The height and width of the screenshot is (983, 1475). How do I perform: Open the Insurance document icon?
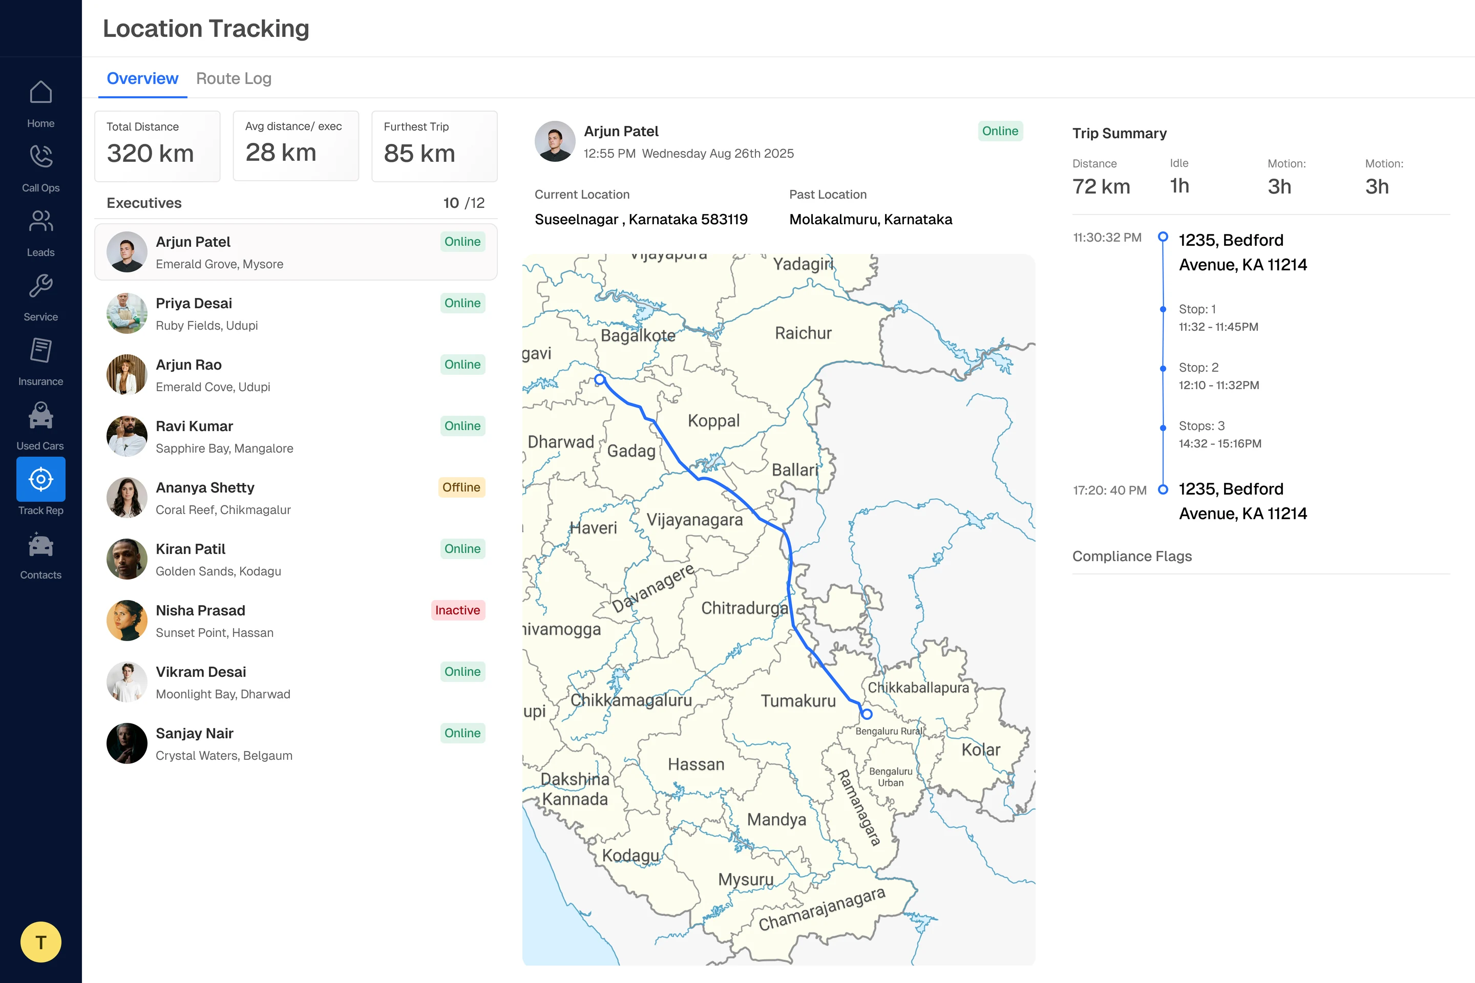click(41, 350)
